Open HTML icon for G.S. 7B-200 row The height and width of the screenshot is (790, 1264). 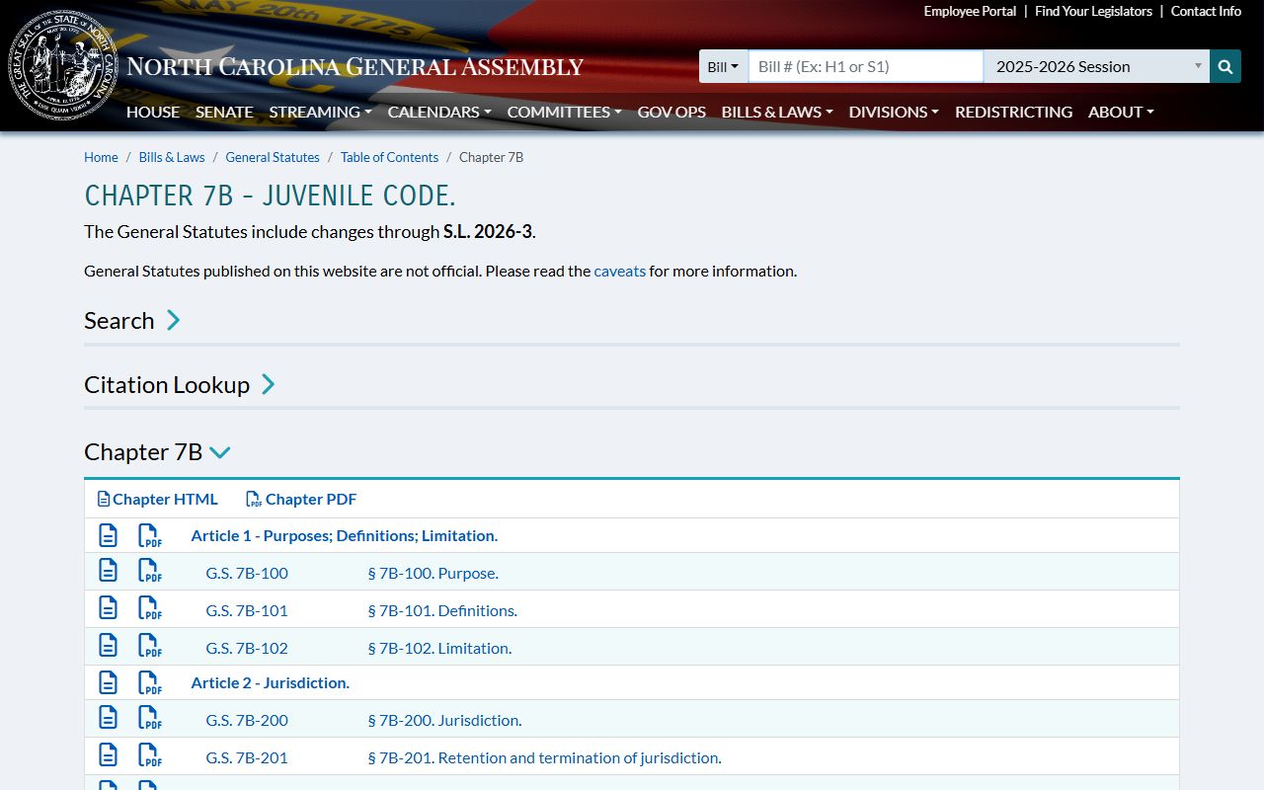(x=108, y=718)
